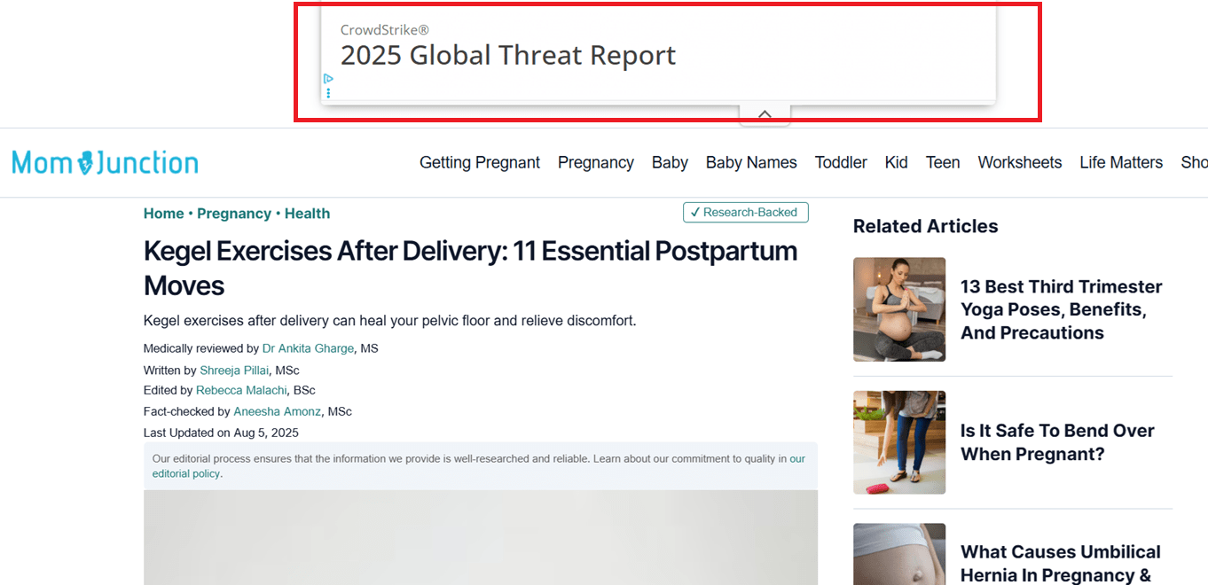
Task: Open the Pregnancy navigation menu
Action: coord(595,162)
